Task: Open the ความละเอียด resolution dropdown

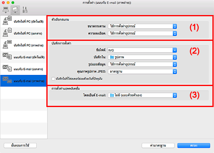Action: pyautogui.click(x=142, y=33)
